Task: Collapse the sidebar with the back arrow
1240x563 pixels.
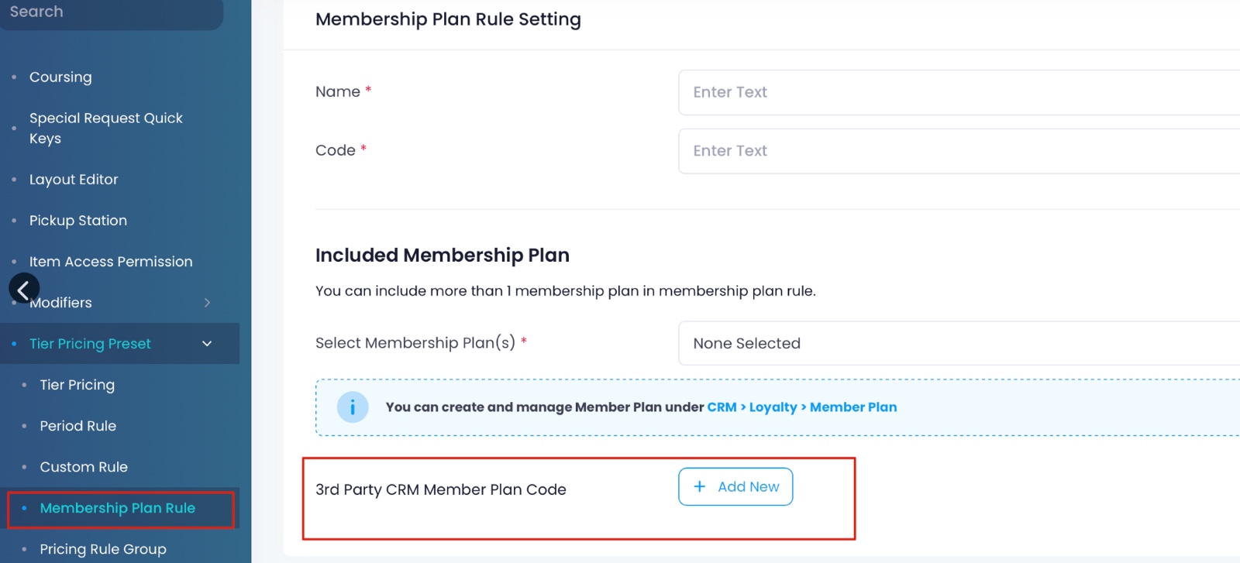Action: coord(24,288)
